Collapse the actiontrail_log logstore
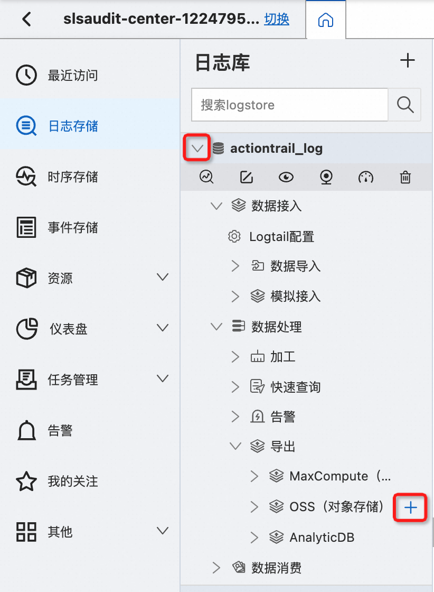Screen dimensions: 434x592 coord(197,148)
